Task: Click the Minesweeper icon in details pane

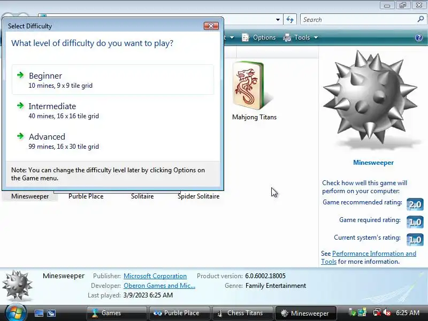Action: [18, 286]
